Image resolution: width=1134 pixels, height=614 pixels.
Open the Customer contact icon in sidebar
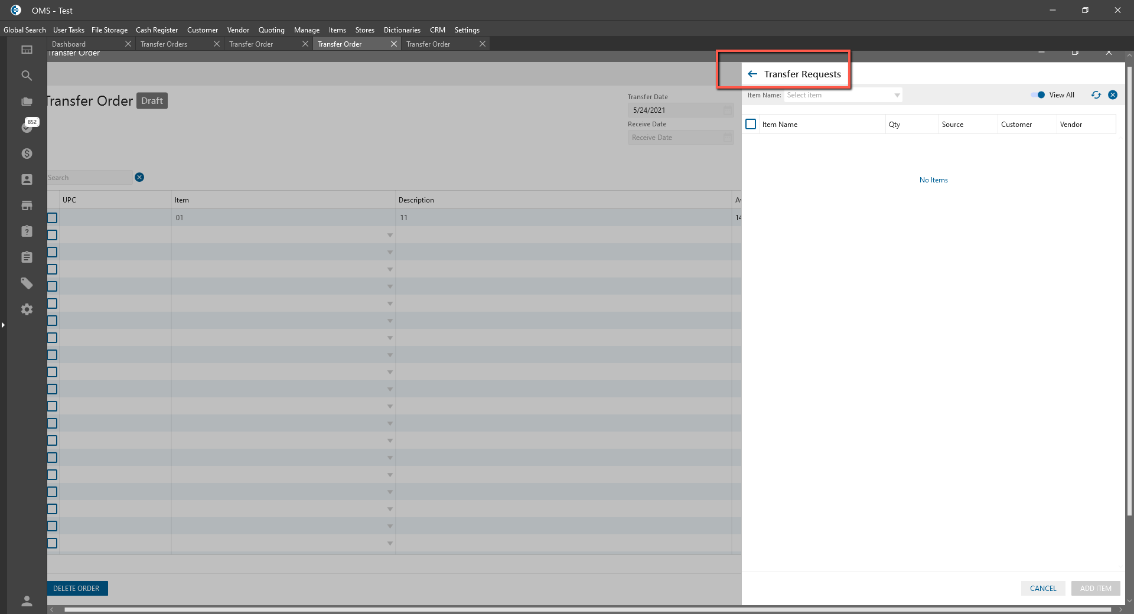[x=27, y=179]
